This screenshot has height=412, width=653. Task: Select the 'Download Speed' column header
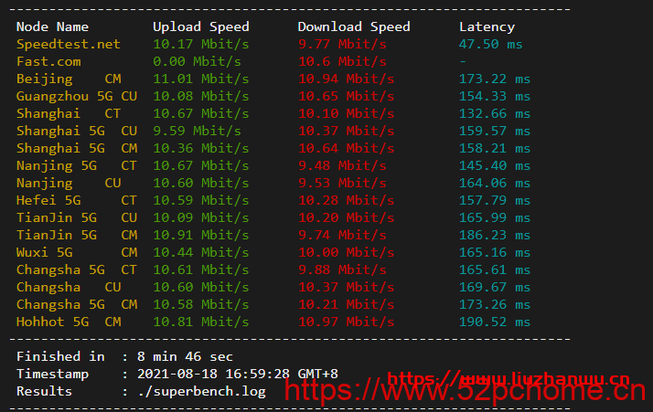(x=354, y=27)
